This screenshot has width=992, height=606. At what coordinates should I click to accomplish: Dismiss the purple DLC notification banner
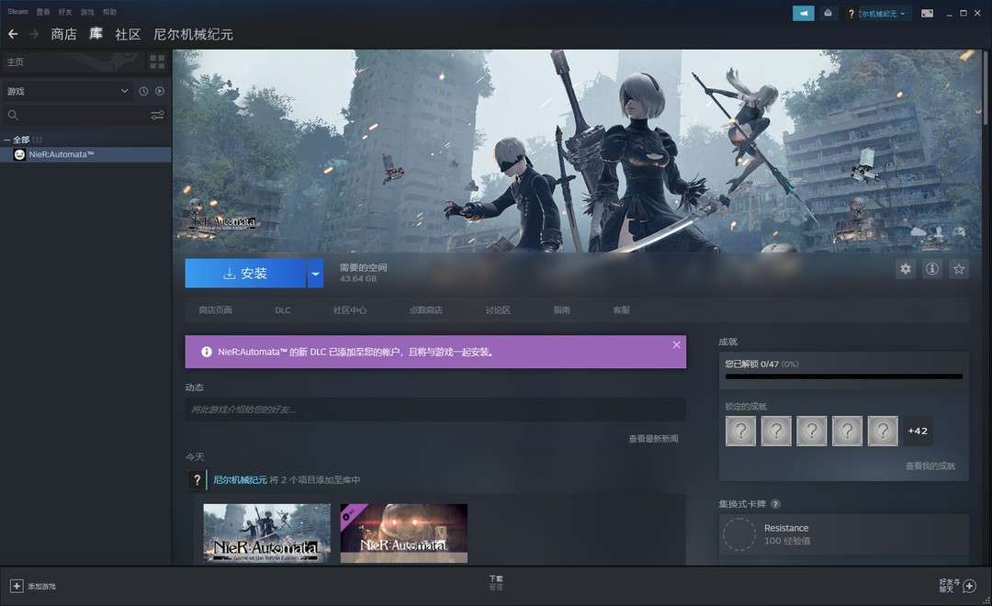pos(677,345)
